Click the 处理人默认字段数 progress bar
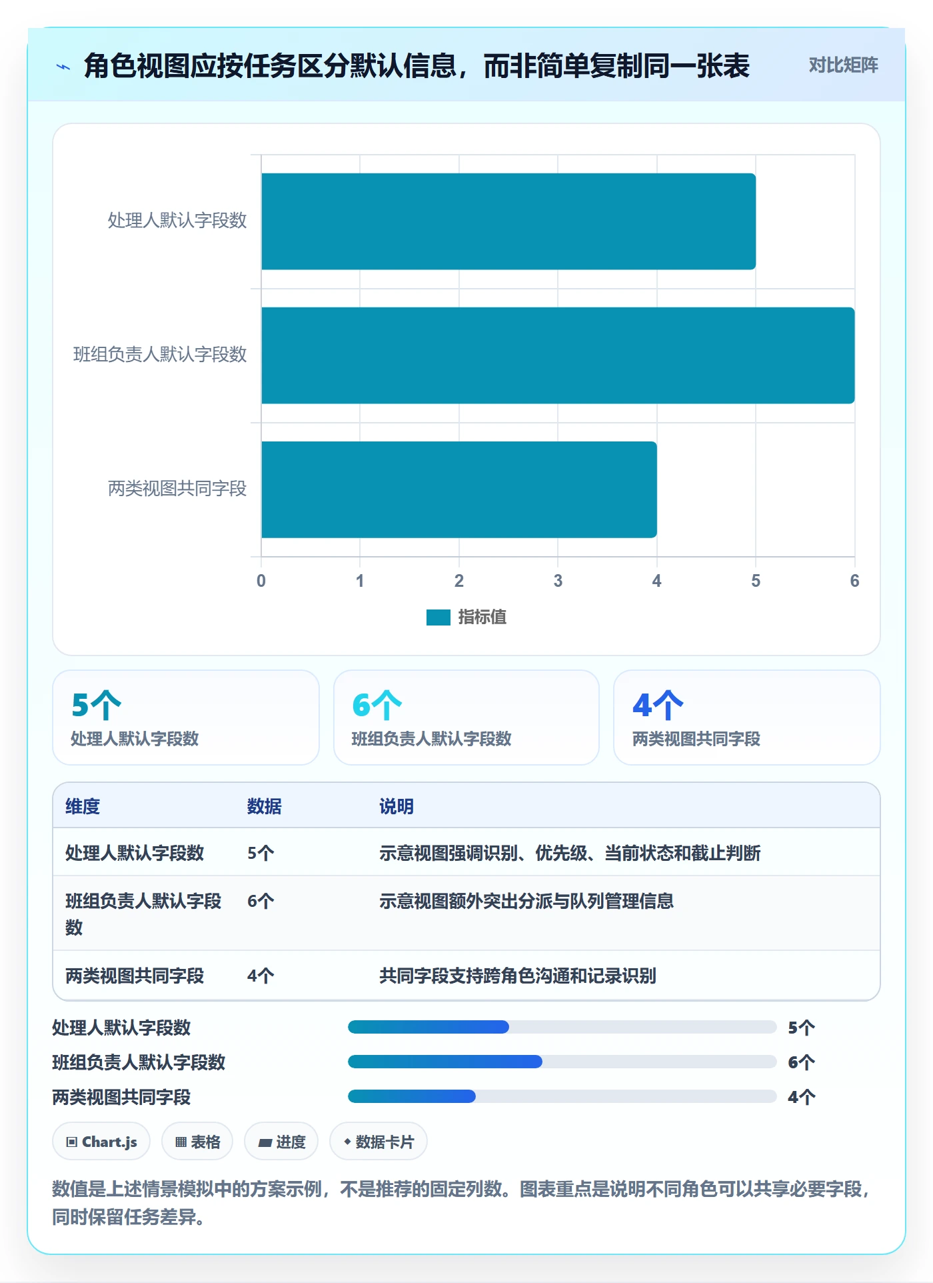The image size is (933, 1283). [x=562, y=1027]
